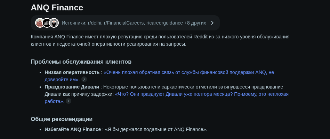Screen dimensions: 330x139
Task: Click the bold «Низкая оперативность» label
Action: click(72, 72)
